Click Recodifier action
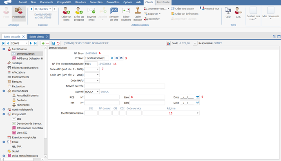The image size is (281, 161). click(x=152, y=19)
